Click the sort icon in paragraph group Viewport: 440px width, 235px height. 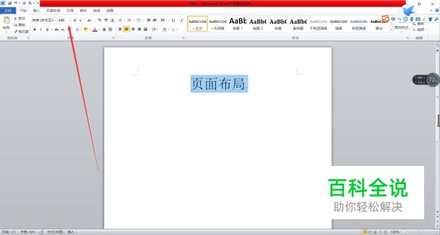point(173,20)
